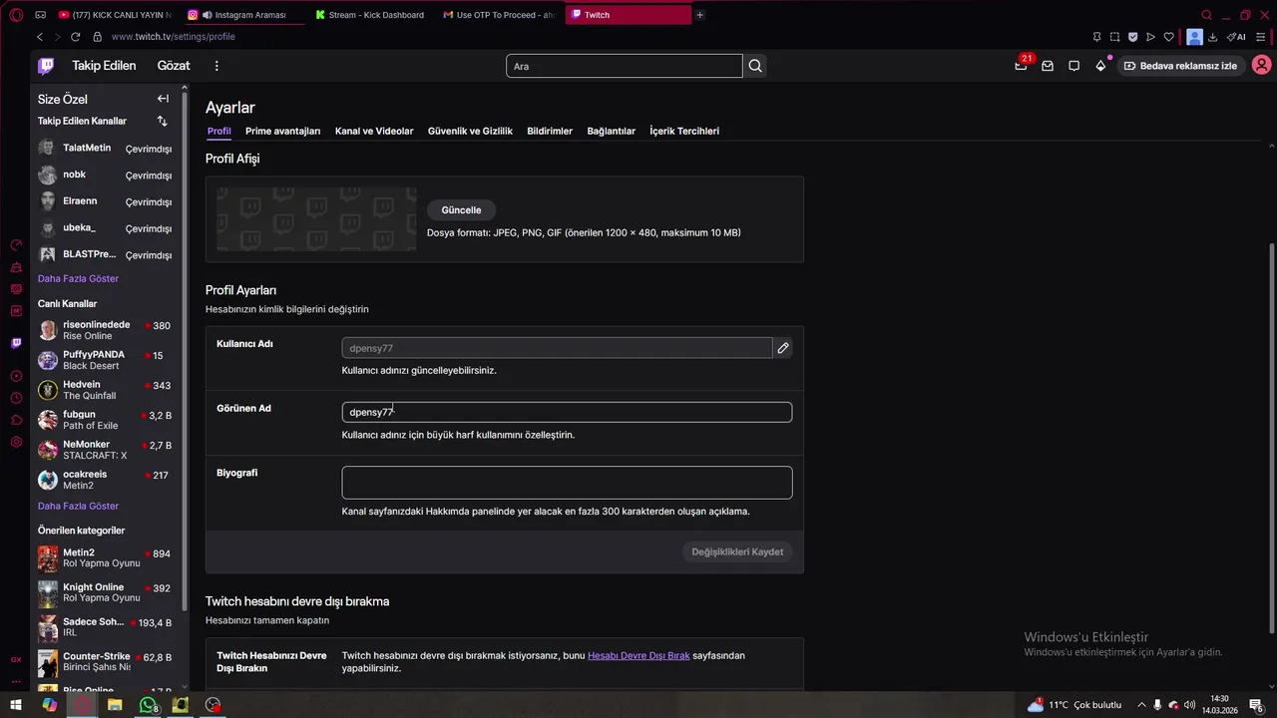Screen dimensions: 1277x718
Task: Open File Explorer from taskbar
Action: point(115,705)
